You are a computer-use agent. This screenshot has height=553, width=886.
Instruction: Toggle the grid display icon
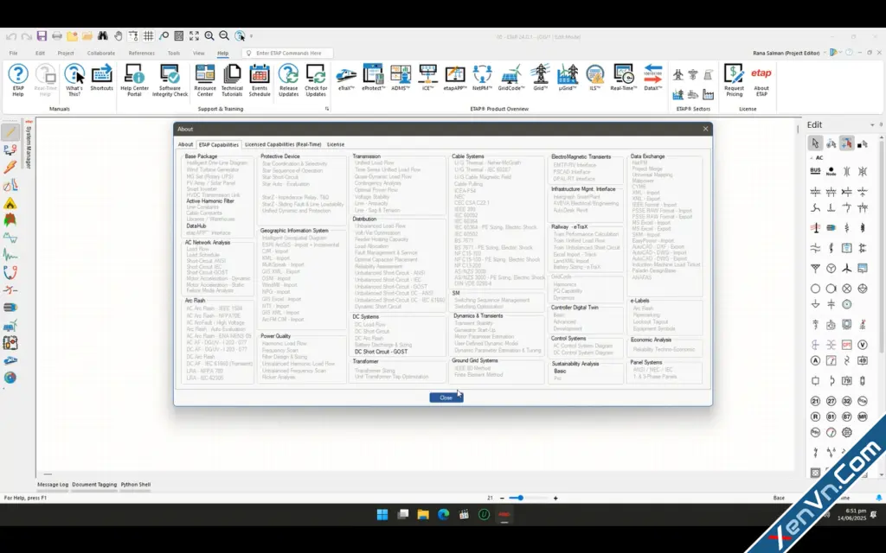click(148, 36)
